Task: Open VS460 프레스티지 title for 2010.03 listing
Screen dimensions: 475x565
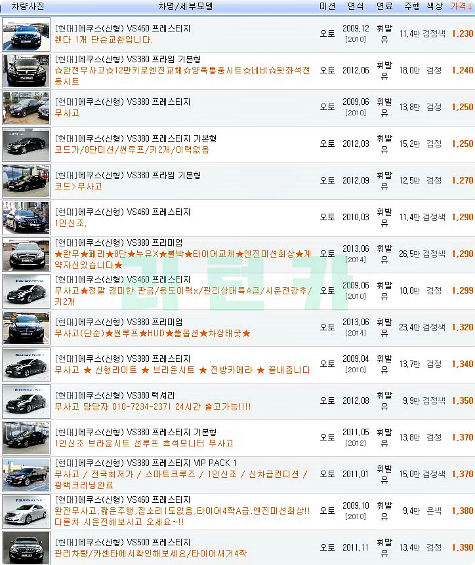Action: (123, 212)
